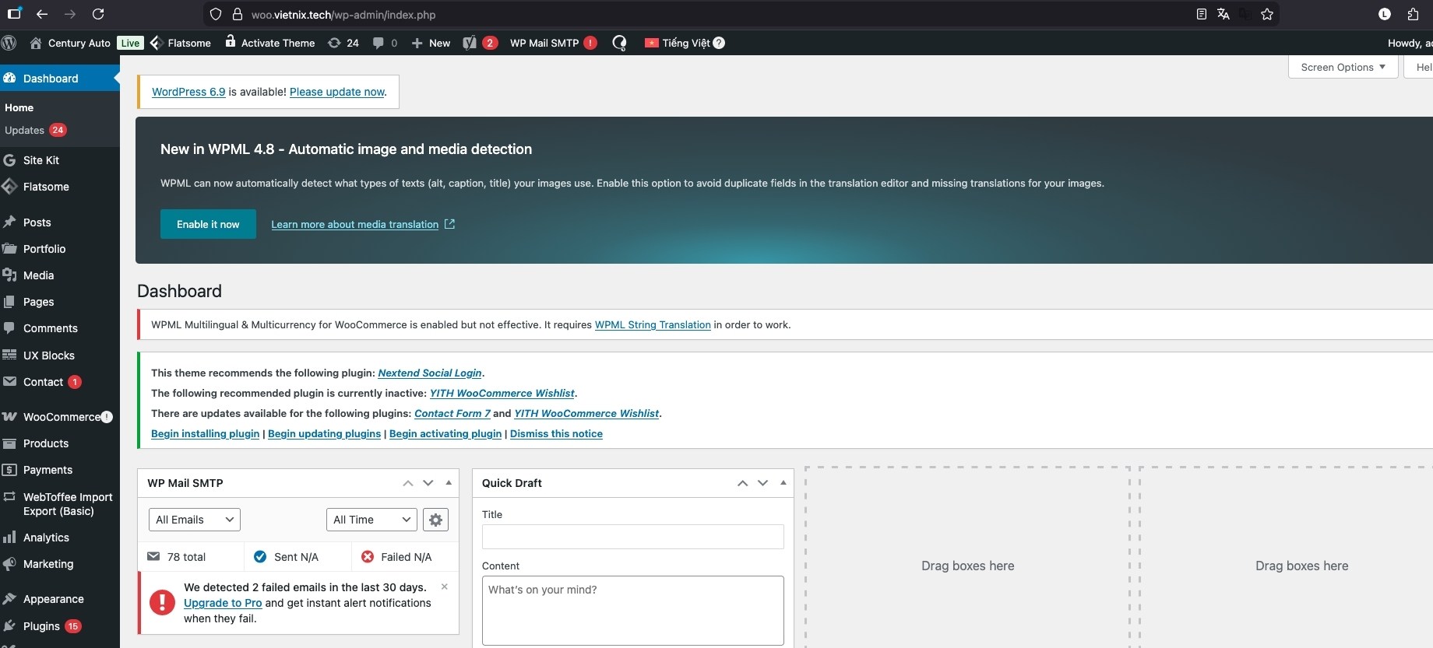Move Quick Draft widget up
1433x648 pixels.
742,483
